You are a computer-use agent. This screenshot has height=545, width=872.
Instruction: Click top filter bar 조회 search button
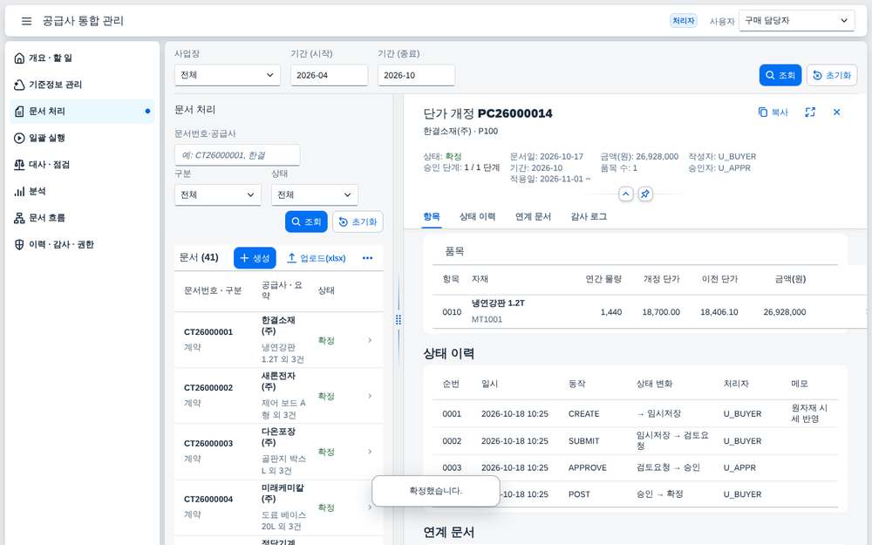pyautogui.click(x=780, y=75)
